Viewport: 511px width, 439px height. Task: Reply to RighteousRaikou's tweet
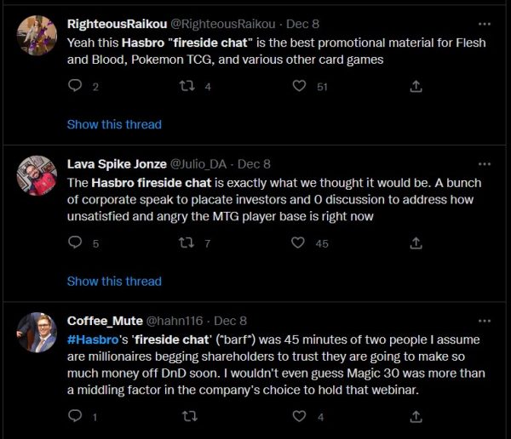coord(74,86)
